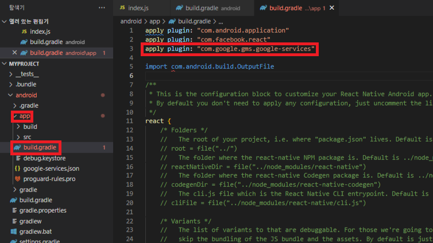
Task: Select the build.gradle ...\app tab
Action: (296, 8)
